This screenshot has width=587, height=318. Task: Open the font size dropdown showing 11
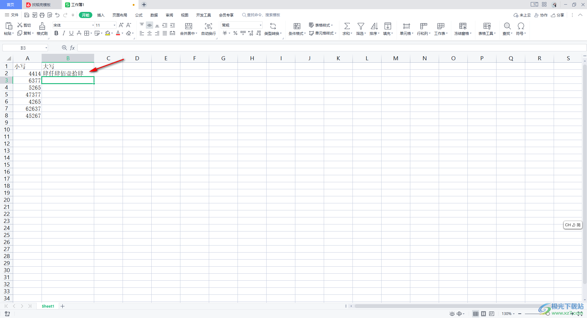(114, 25)
